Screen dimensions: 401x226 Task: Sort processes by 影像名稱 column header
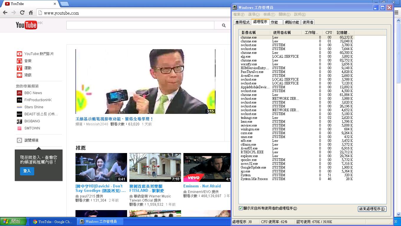point(255,33)
